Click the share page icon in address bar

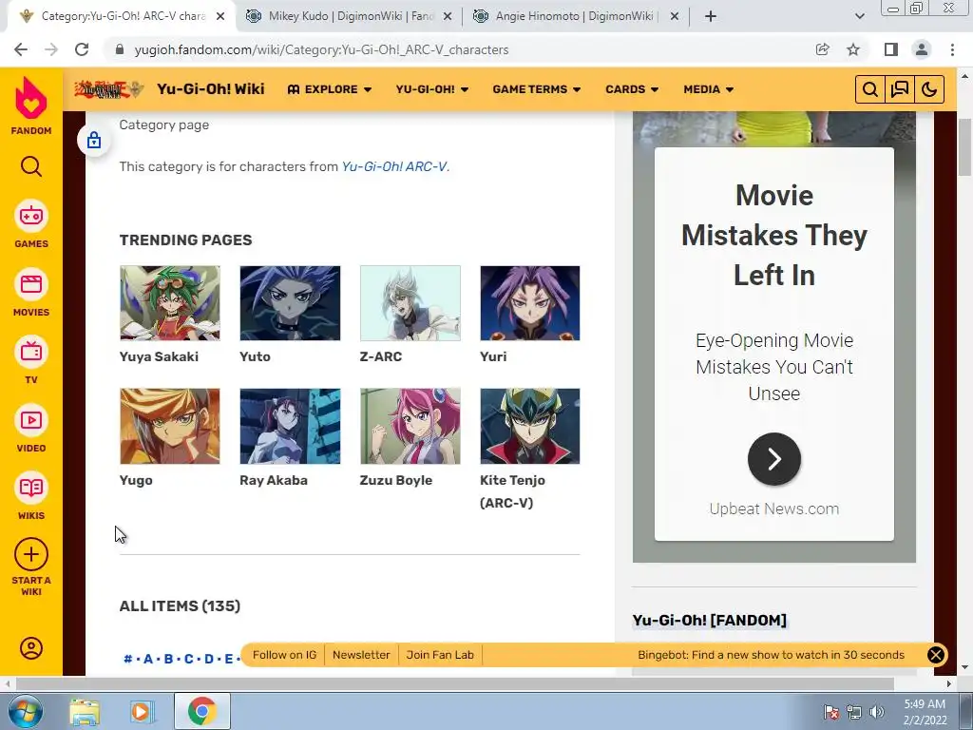[x=823, y=49]
